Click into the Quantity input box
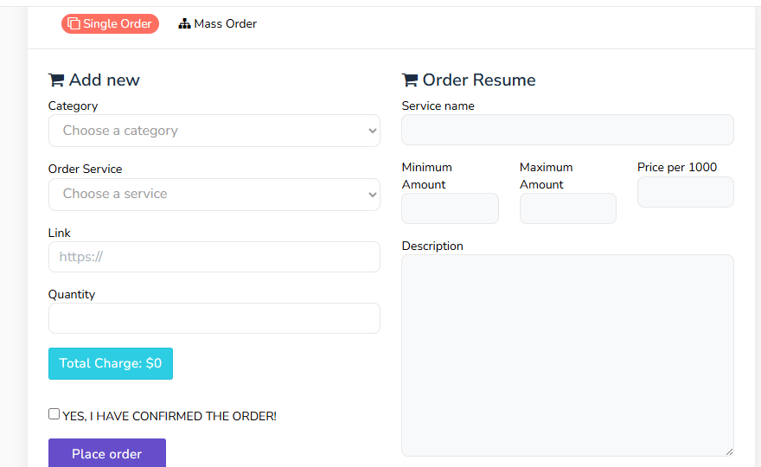Screen dimensions: 761x467 point(214,318)
